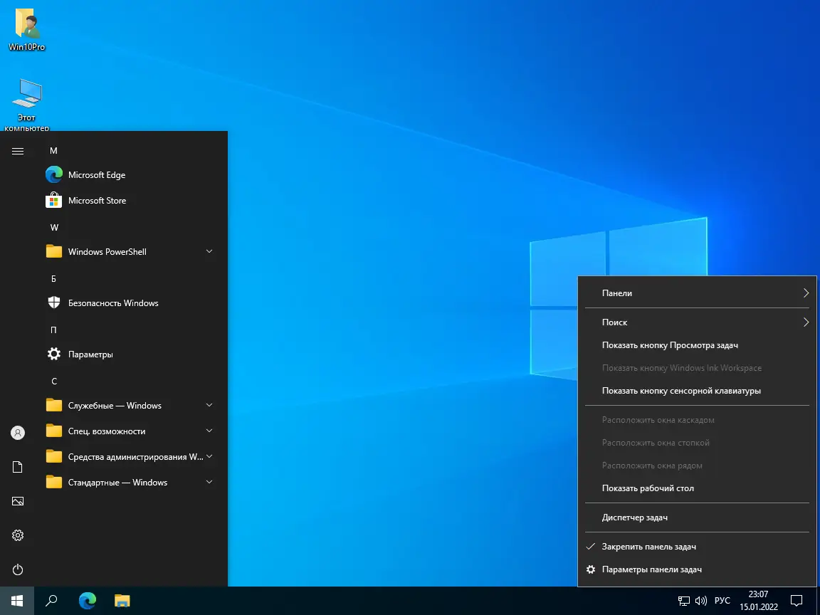This screenshot has width=820, height=615.
Task: Open File Explorer from the taskbar
Action: pyautogui.click(x=122, y=601)
